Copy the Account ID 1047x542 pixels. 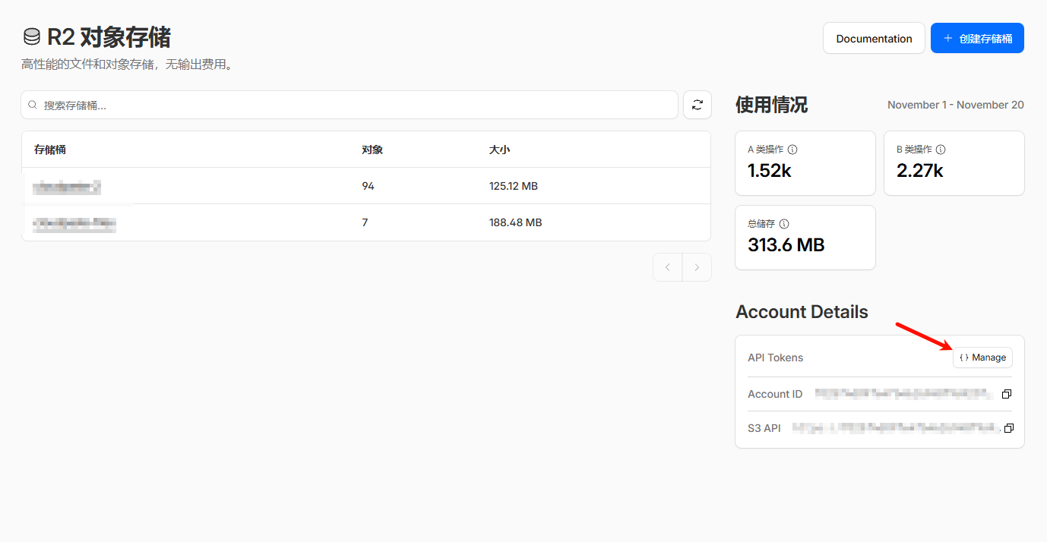(1007, 394)
